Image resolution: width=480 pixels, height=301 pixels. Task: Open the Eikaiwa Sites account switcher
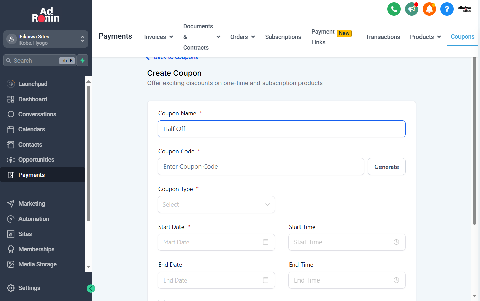[x=46, y=39]
